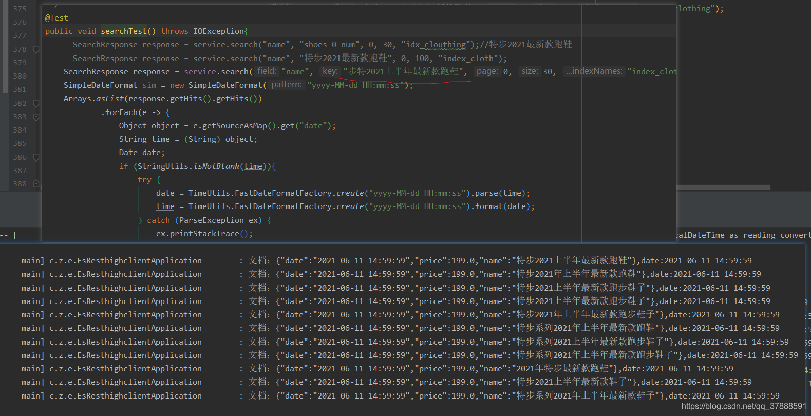
Task: Click the .forEach(e -> { lambda
Action: pos(136,112)
